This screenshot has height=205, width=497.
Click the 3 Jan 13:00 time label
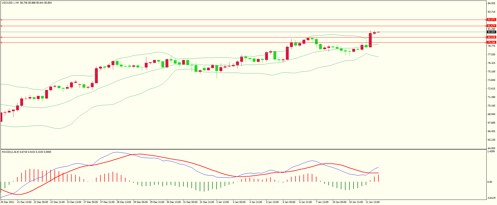(223, 202)
